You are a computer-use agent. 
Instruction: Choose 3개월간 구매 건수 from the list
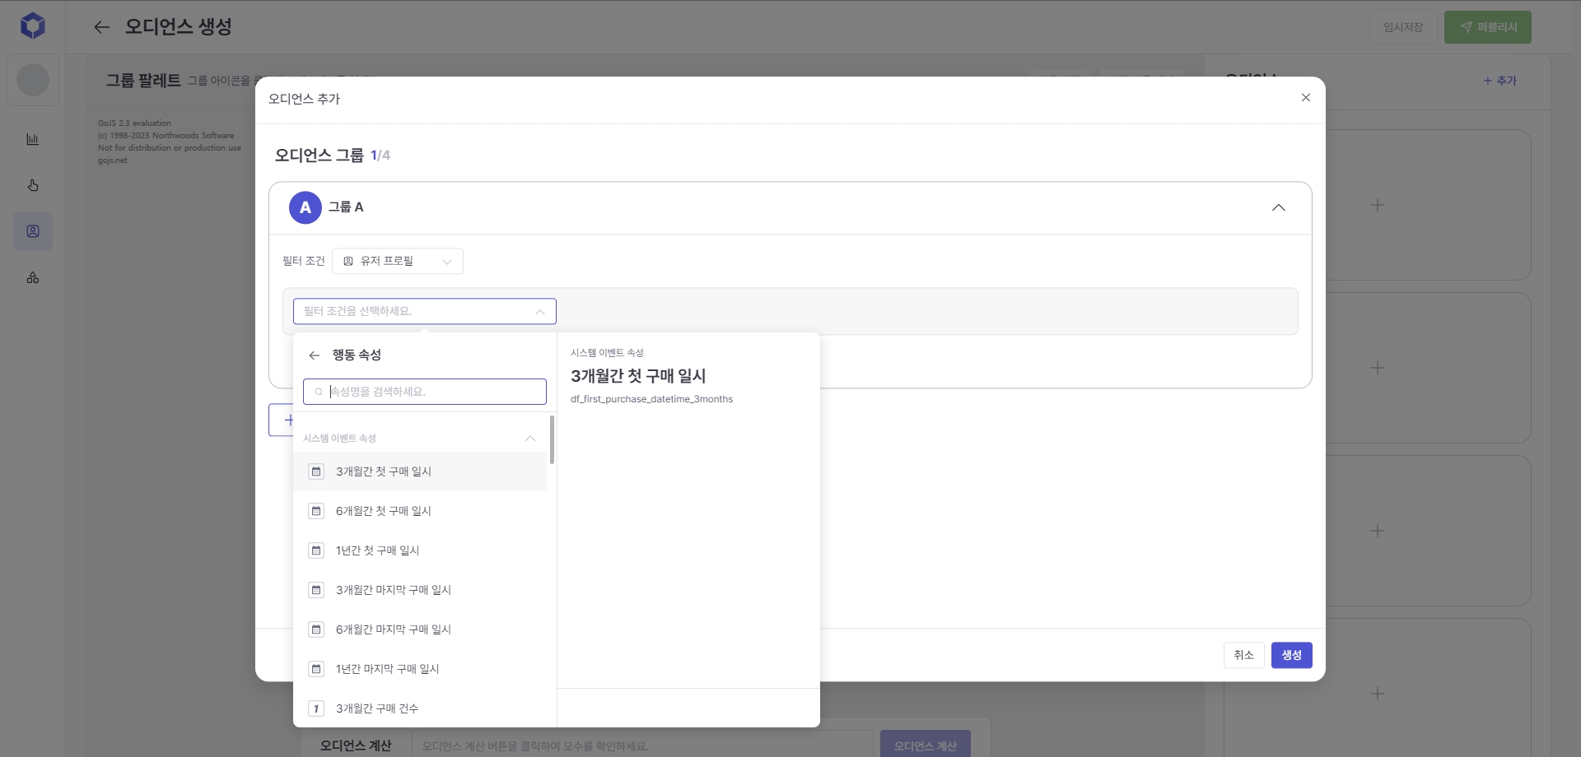377,708
